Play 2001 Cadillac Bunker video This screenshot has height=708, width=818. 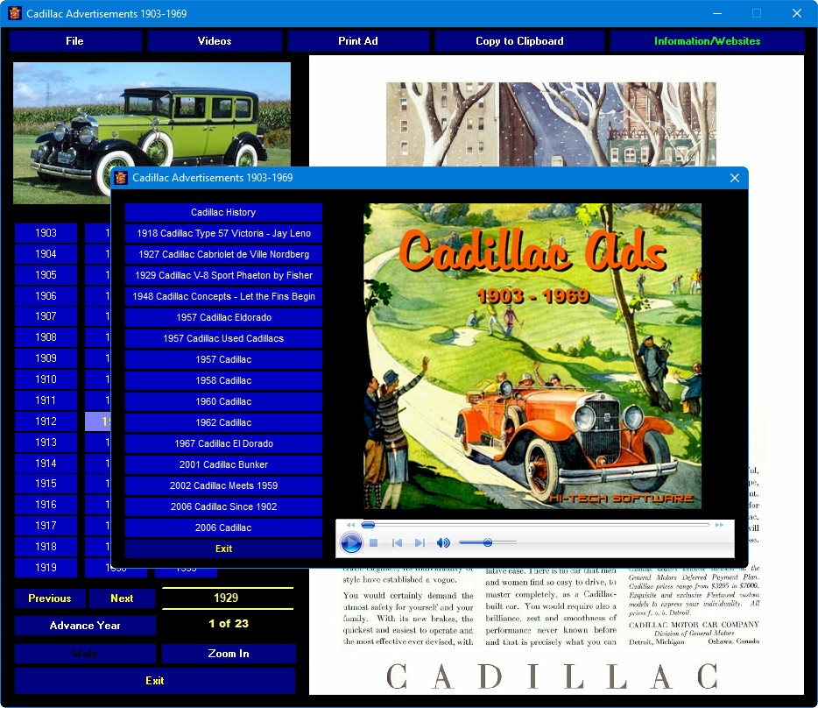pyautogui.click(x=223, y=464)
